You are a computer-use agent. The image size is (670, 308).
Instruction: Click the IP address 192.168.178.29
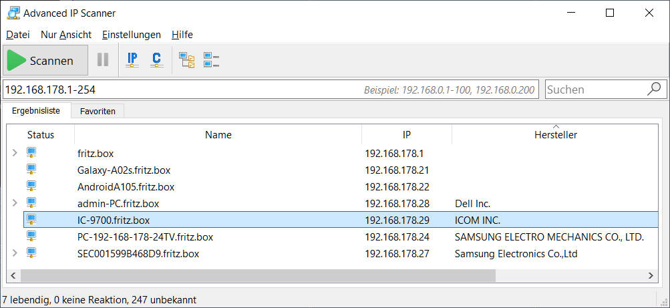pyautogui.click(x=397, y=220)
